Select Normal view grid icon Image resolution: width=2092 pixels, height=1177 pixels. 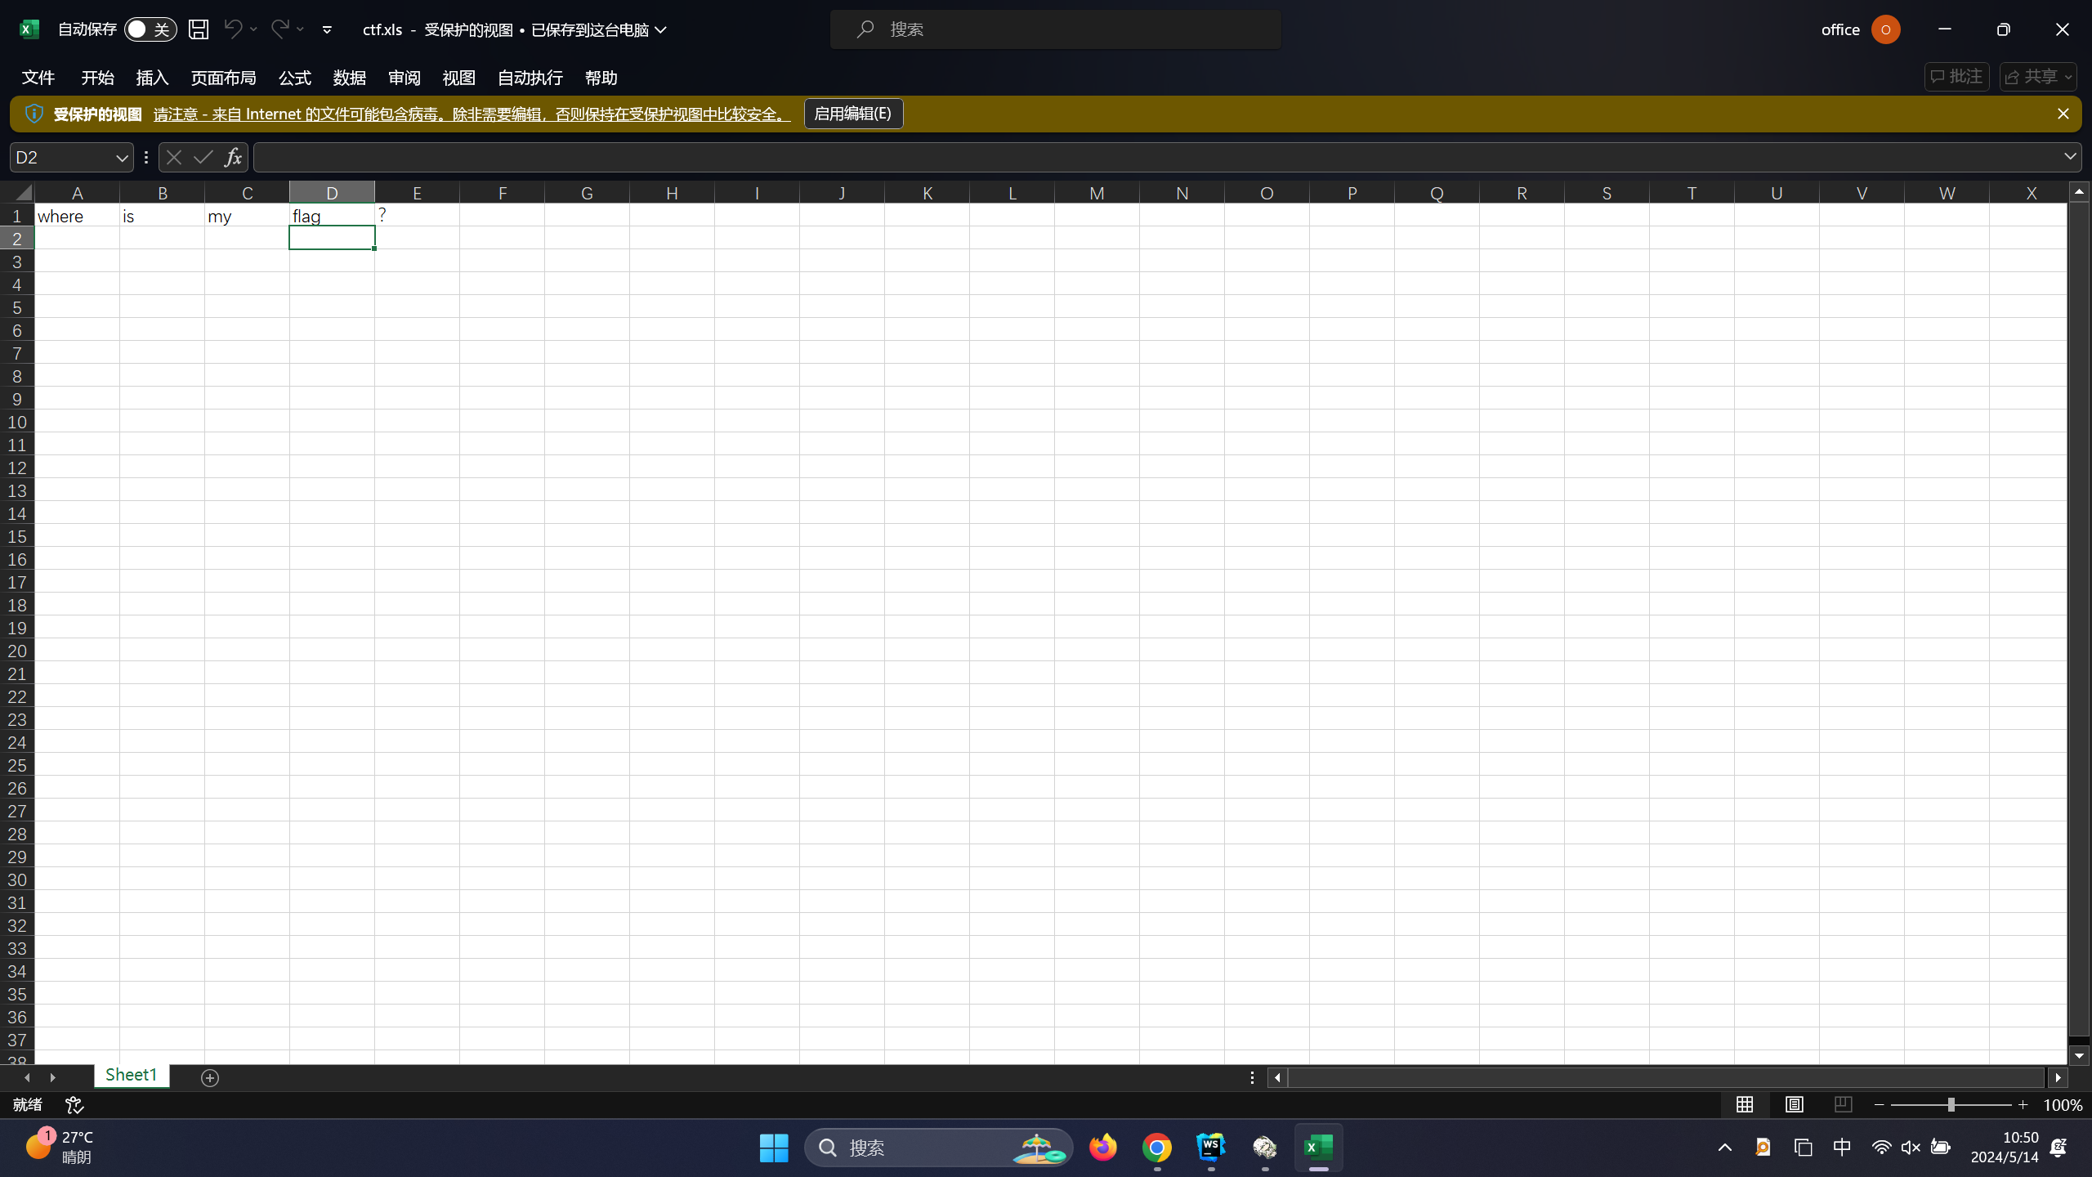pos(1745,1105)
